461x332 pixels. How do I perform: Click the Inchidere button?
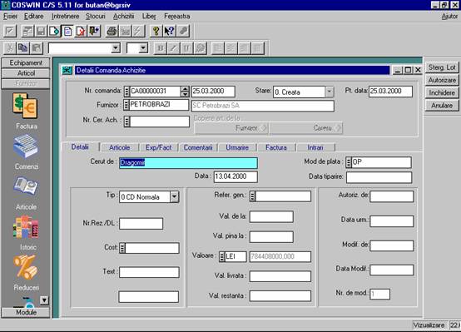(x=442, y=92)
